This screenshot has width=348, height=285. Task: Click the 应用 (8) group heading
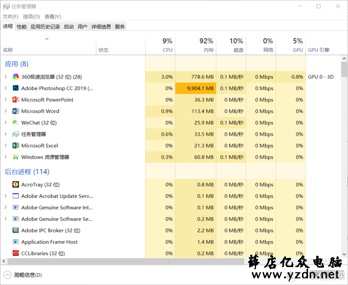[x=17, y=64]
